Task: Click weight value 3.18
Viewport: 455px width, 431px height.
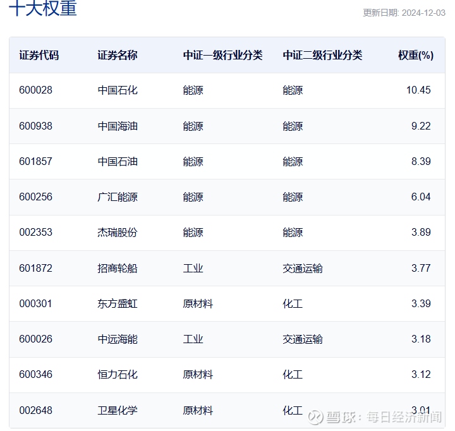Action: [x=421, y=339]
